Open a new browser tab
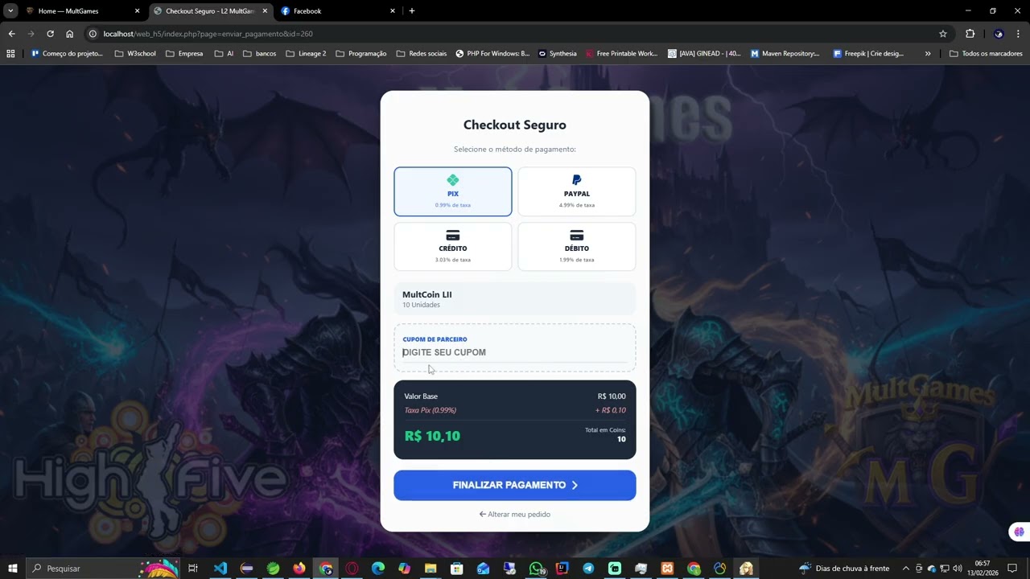Image resolution: width=1030 pixels, height=579 pixels. point(412,11)
